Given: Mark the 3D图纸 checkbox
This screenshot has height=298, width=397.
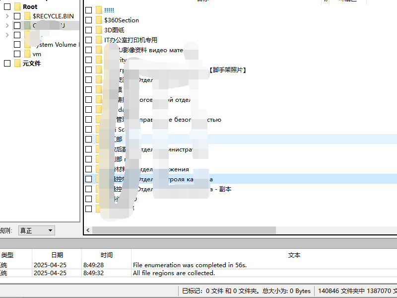Looking at the screenshot, I should [x=89, y=30].
